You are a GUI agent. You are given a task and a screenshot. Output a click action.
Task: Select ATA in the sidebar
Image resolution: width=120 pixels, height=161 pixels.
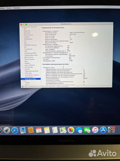click(x=25, y=29)
